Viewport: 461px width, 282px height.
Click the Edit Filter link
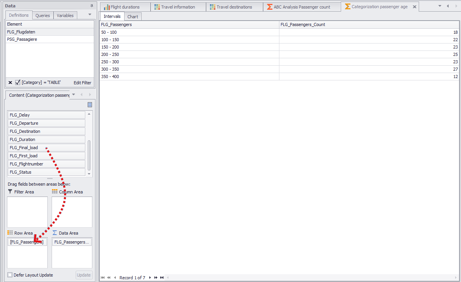(x=82, y=82)
